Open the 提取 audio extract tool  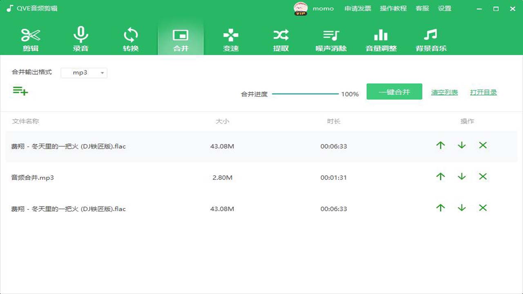pyautogui.click(x=281, y=40)
